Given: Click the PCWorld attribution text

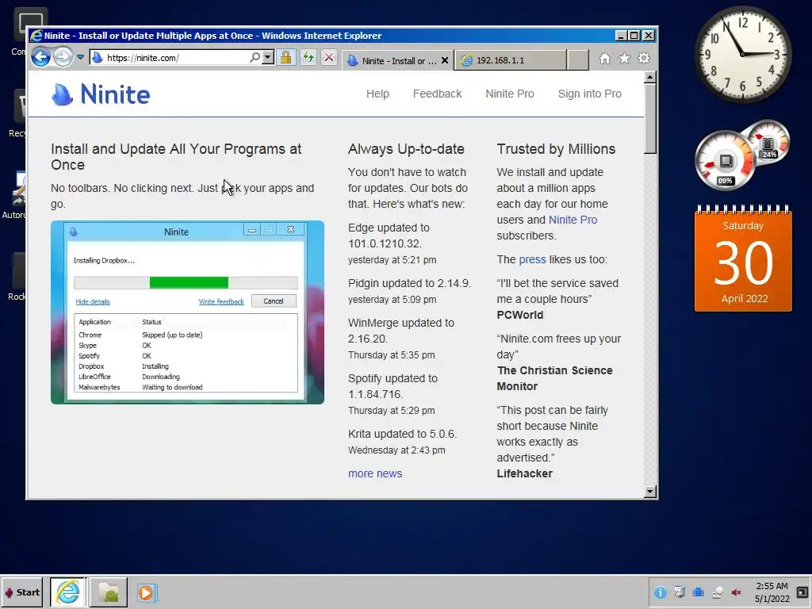Looking at the screenshot, I should tap(520, 315).
